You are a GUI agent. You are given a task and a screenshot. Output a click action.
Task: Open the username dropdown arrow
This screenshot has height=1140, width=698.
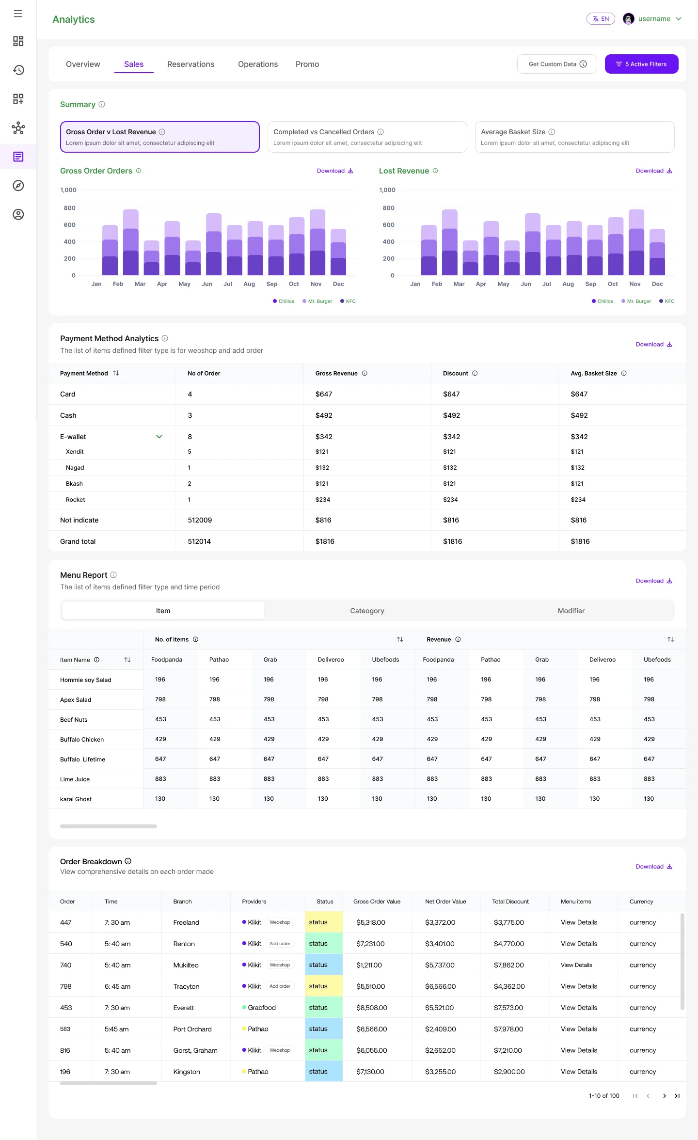pos(679,19)
